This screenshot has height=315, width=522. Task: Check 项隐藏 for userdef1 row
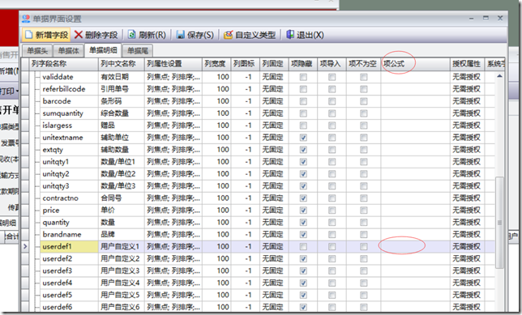(303, 246)
